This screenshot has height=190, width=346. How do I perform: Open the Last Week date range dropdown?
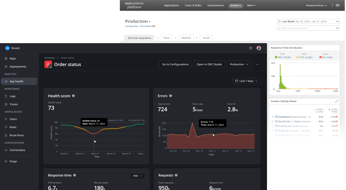[x=308, y=21]
